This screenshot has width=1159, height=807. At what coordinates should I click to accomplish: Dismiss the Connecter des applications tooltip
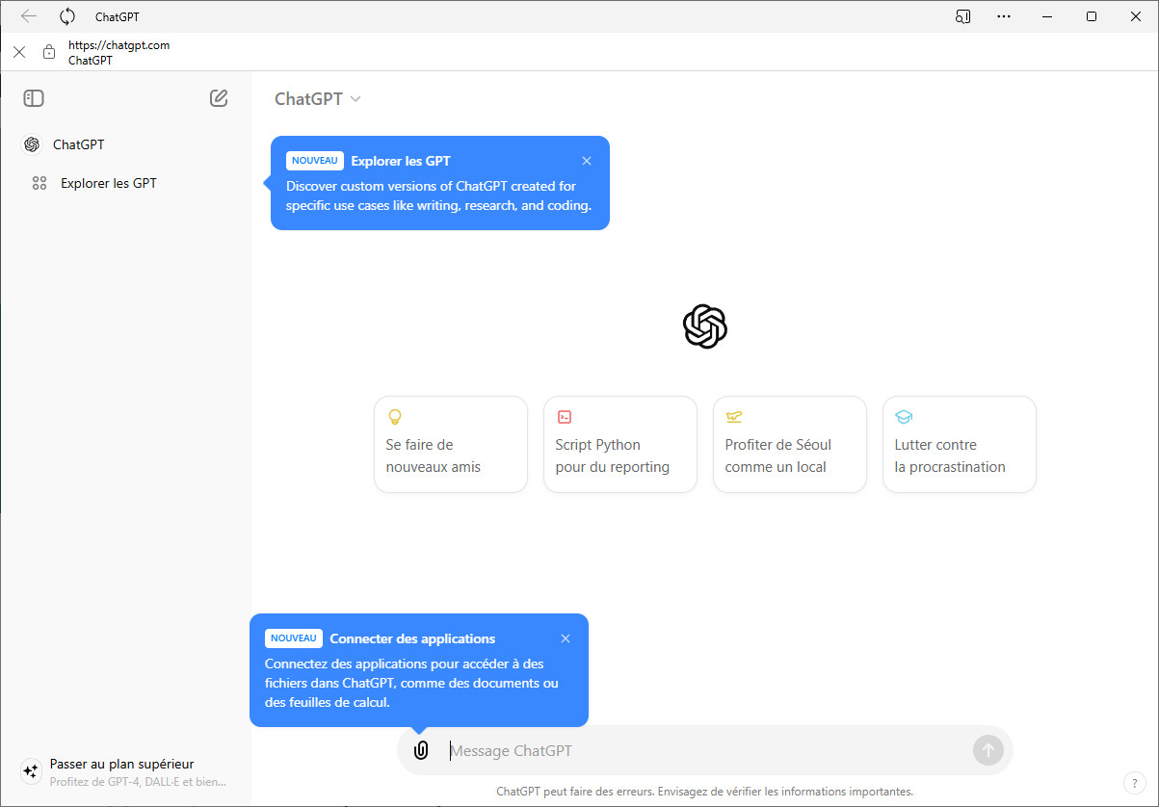[x=566, y=638]
